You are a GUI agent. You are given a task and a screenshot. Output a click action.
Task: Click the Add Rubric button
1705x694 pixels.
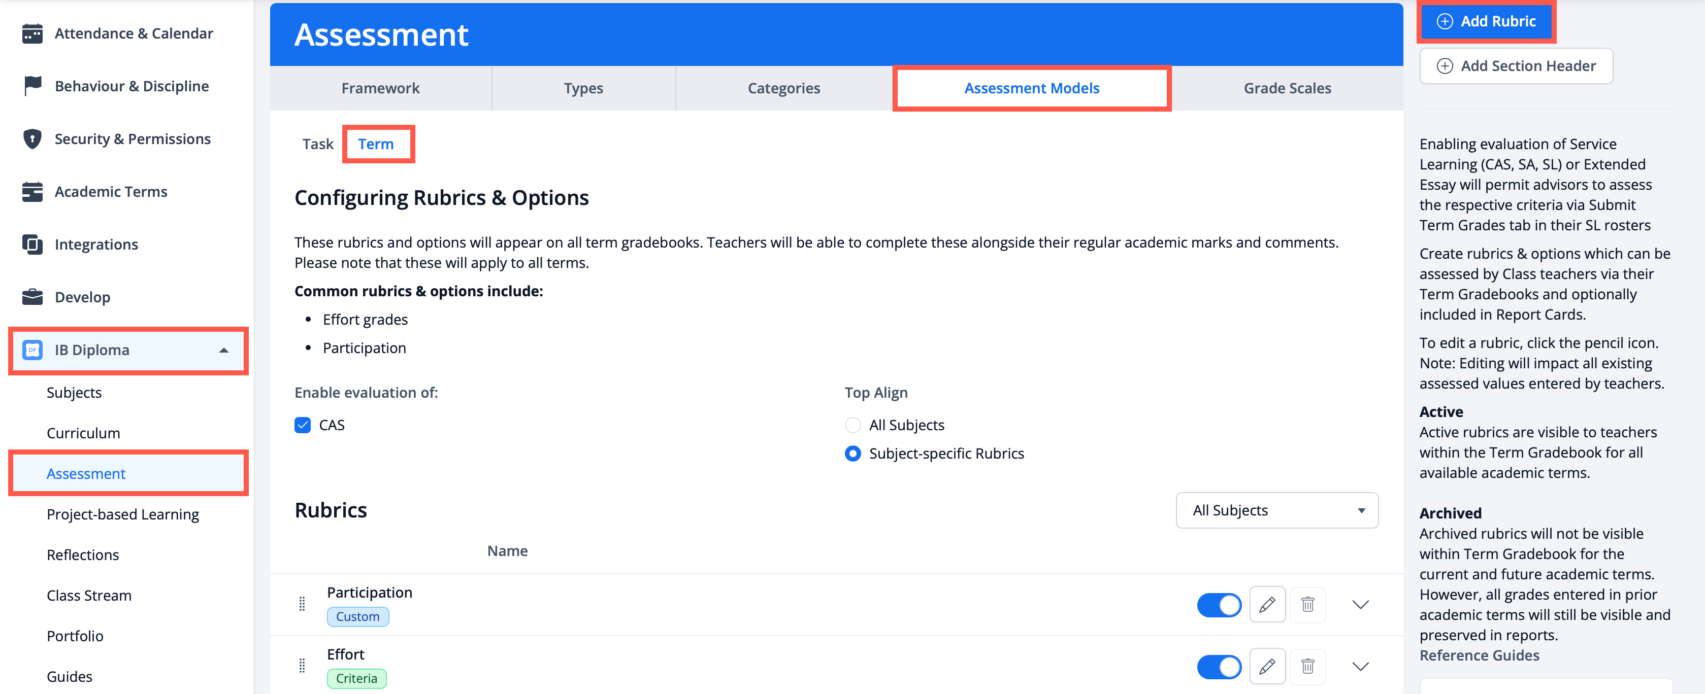pos(1486,21)
